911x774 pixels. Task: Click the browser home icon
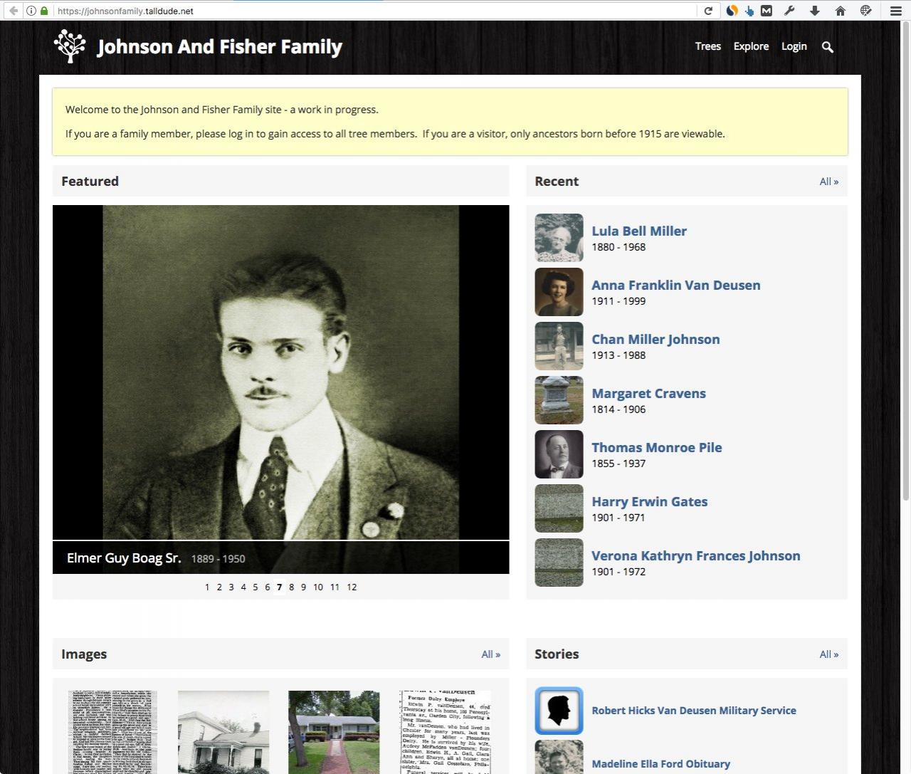click(x=840, y=11)
